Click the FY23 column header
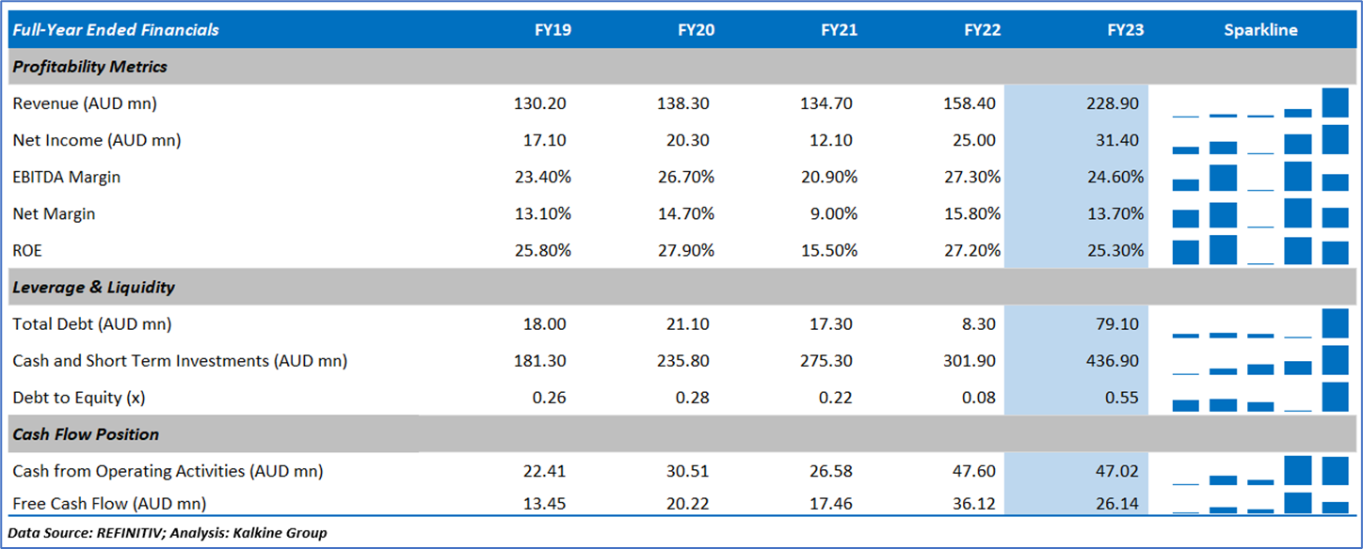1363x549 pixels. 1126,30
